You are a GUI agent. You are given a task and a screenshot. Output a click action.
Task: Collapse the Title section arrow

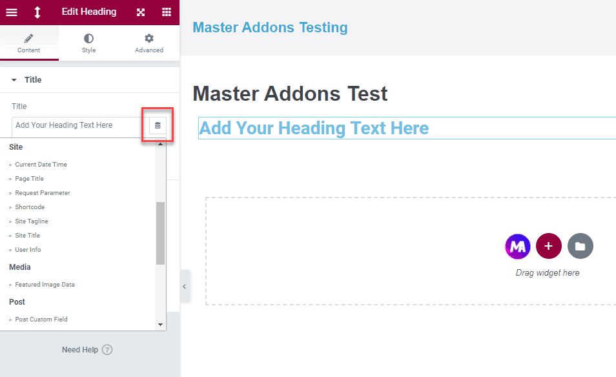14,80
